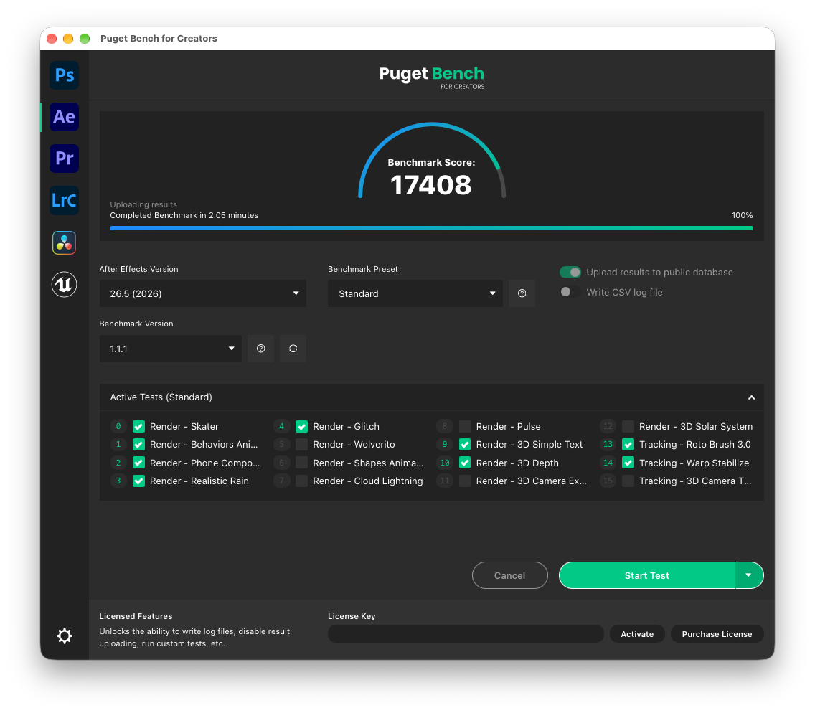Uncheck Render - Phone Compo... test
Viewport: 815px width, 713px height.
pos(138,463)
